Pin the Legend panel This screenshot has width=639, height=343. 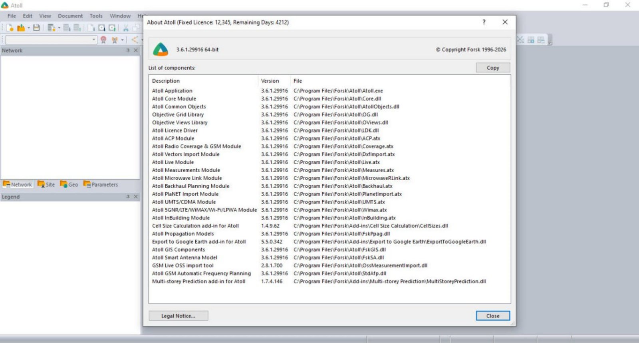coord(128,197)
